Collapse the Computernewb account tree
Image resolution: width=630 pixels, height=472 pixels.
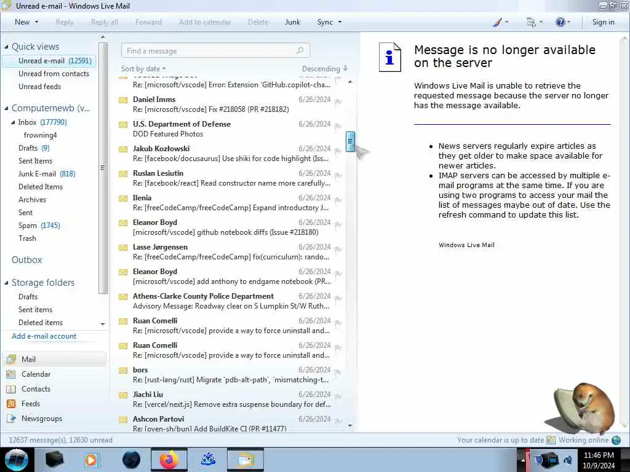click(x=6, y=108)
